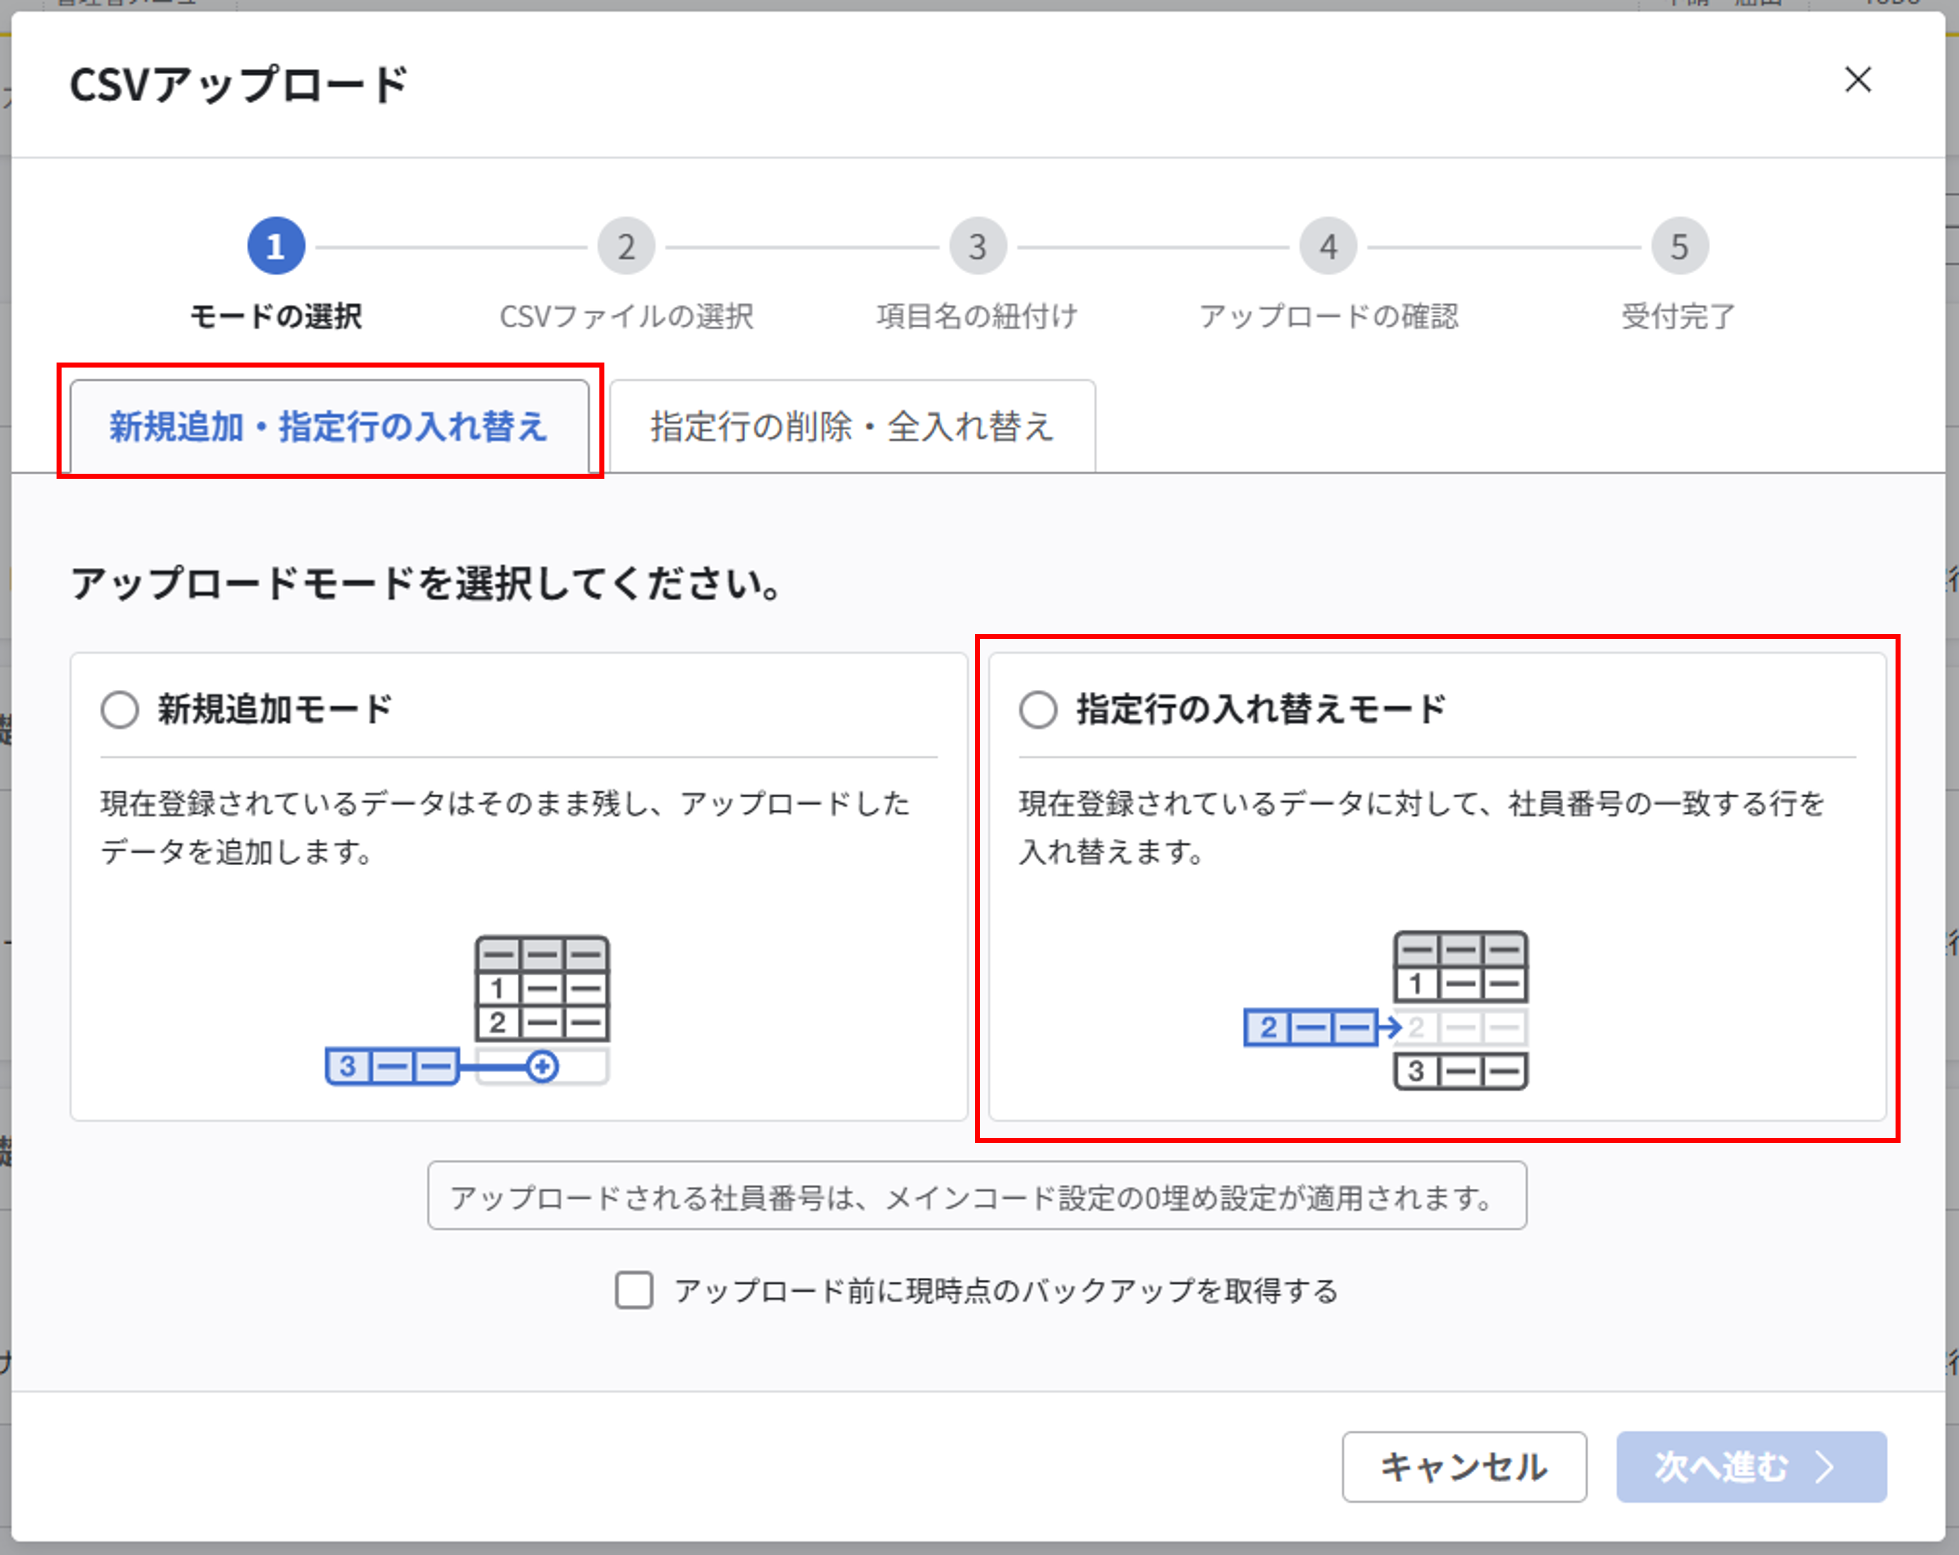Image resolution: width=1959 pixels, height=1555 pixels.
Task: Select step 1 モードの選択 circle
Action: pyautogui.click(x=275, y=246)
